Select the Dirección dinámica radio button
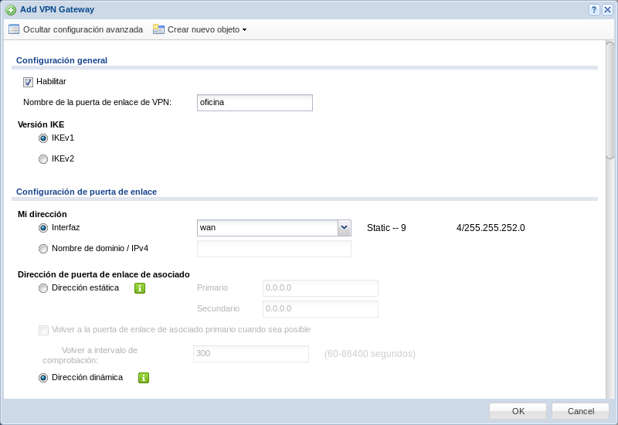This screenshot has width=618, height=425. 43,378
